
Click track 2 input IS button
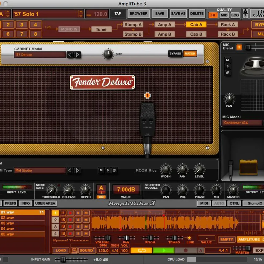click(63, 220)
